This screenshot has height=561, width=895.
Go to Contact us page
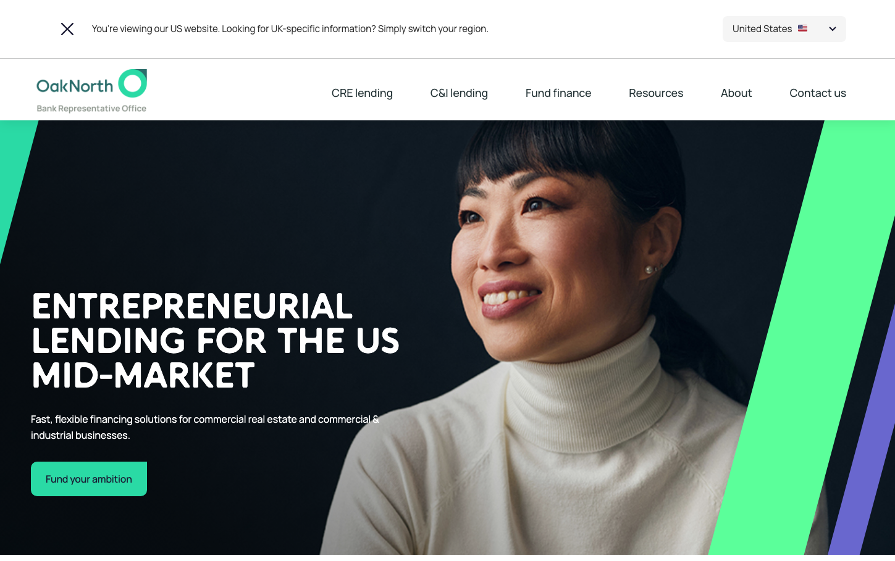click(x=818, y=93)
